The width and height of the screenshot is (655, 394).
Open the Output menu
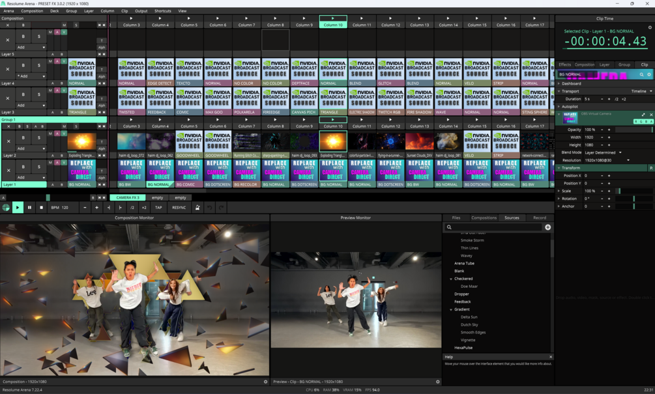click(141, 11)
